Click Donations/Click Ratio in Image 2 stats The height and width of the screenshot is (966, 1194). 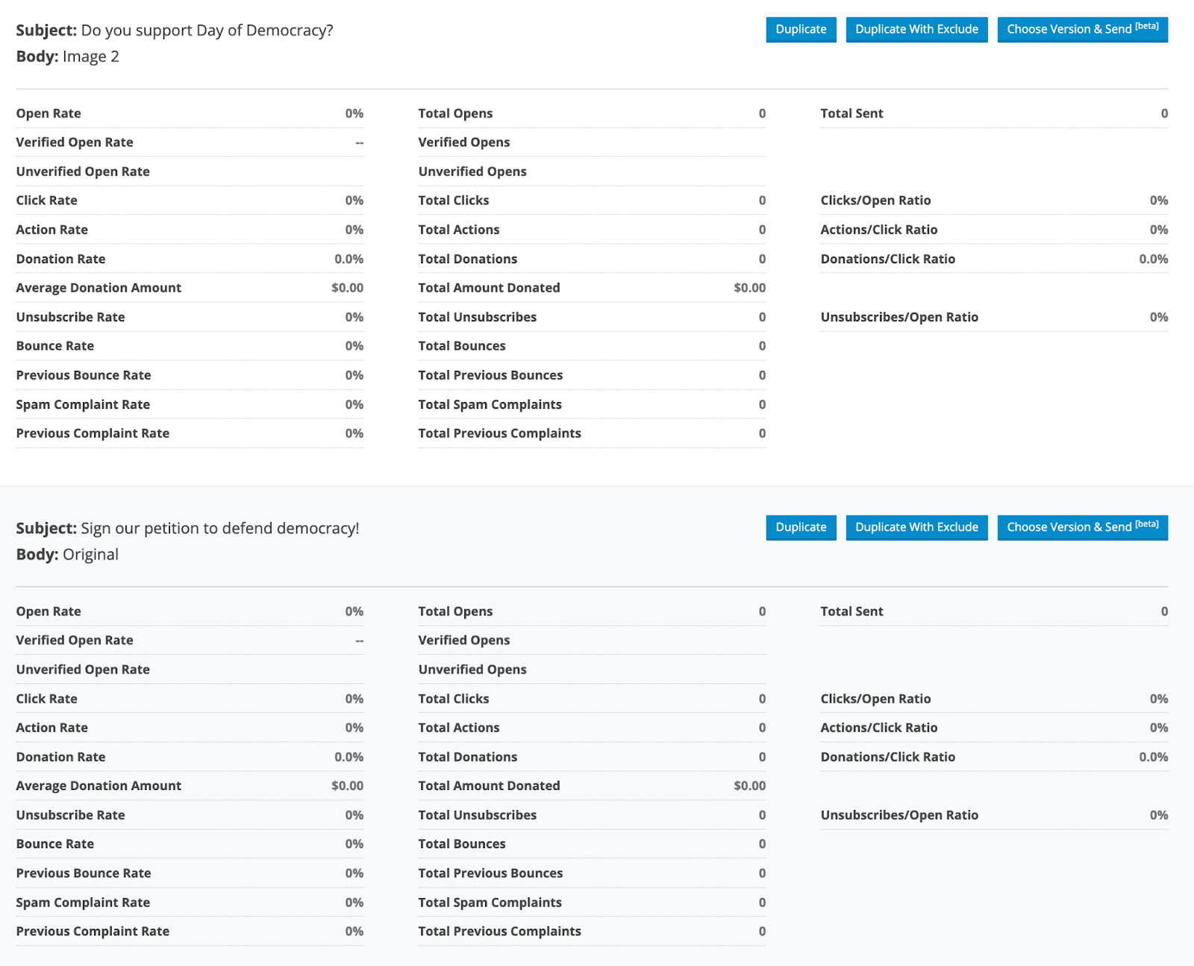tap(887, 259)
